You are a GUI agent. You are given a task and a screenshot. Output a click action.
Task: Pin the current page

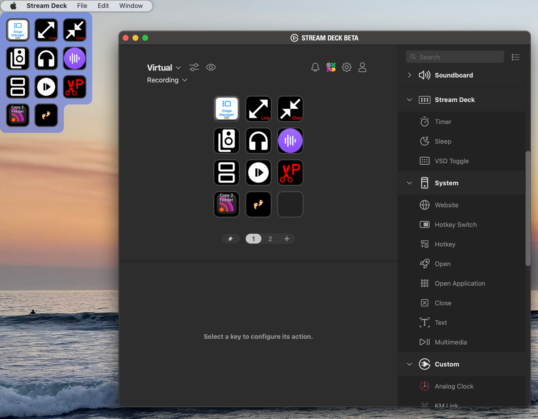tap(231, 238)
